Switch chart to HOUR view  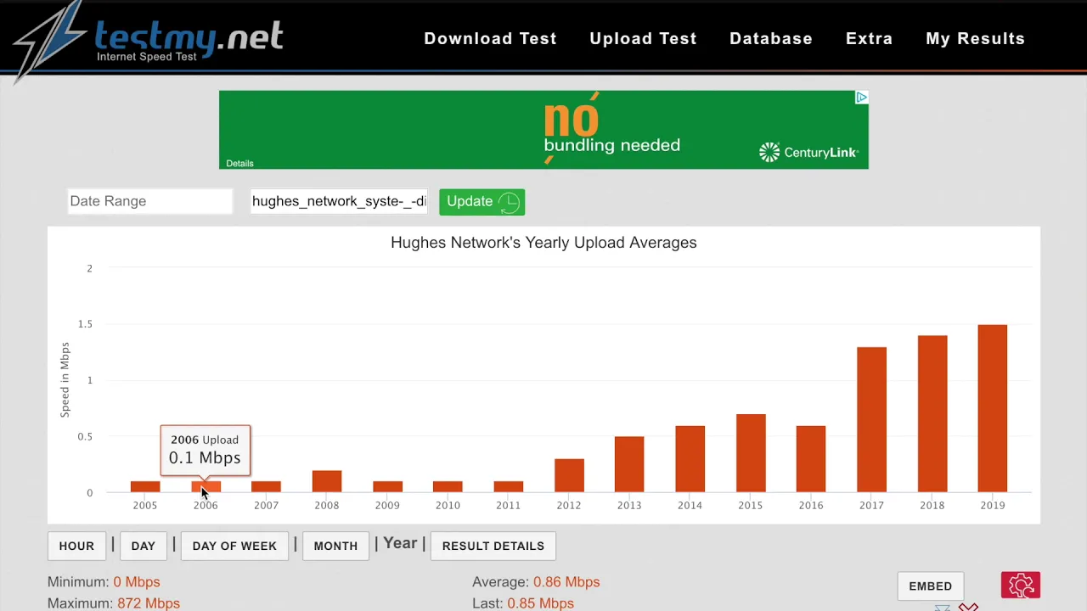(x=76, y=546)
